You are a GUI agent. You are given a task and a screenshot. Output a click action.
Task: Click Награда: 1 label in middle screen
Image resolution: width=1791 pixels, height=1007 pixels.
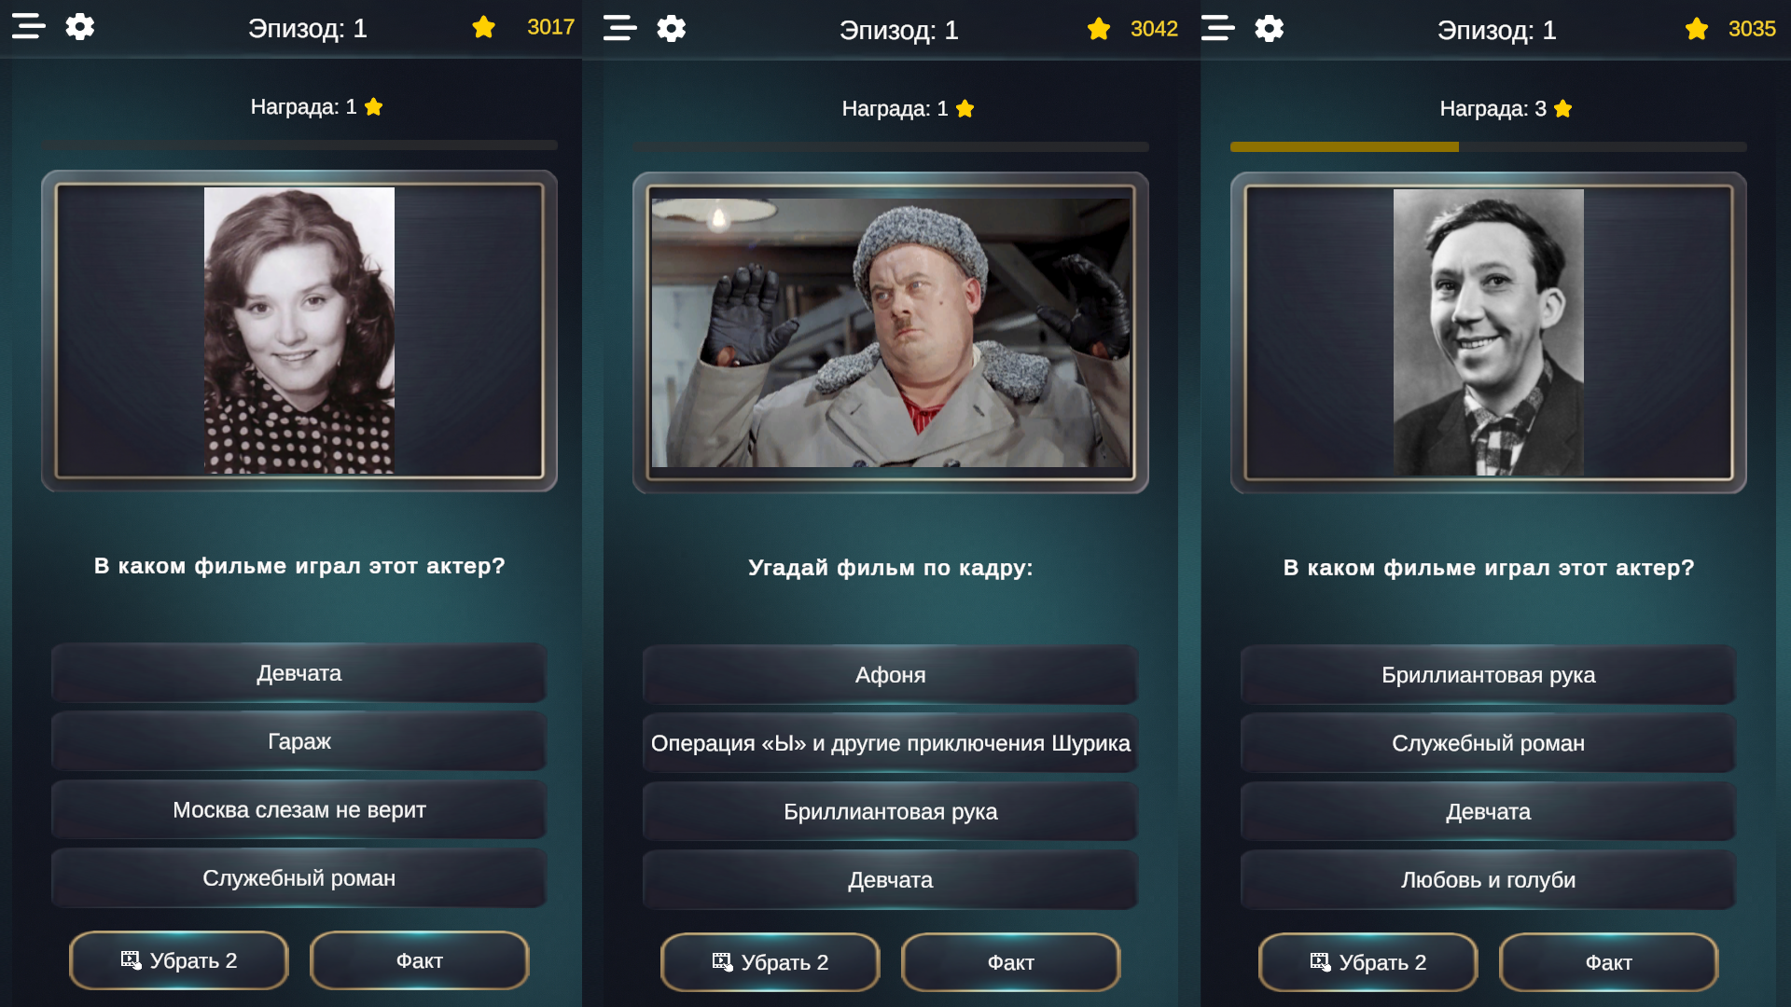click(x=895, y=108)
